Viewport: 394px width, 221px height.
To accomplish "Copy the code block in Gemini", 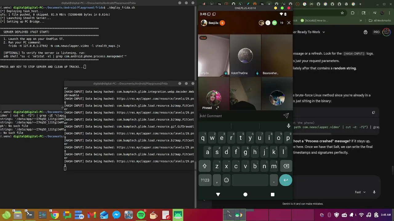I will point(373,113).
